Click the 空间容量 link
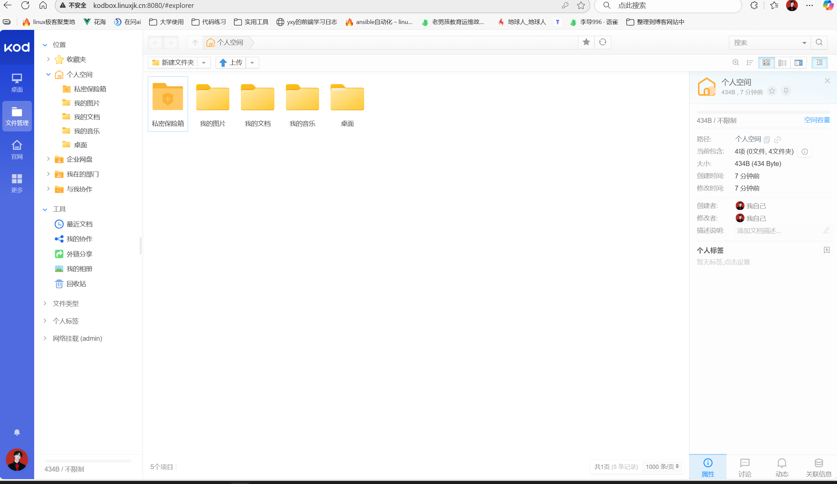Image resolution: width=837 pixels, height=484 pixels. click(817, 120)
